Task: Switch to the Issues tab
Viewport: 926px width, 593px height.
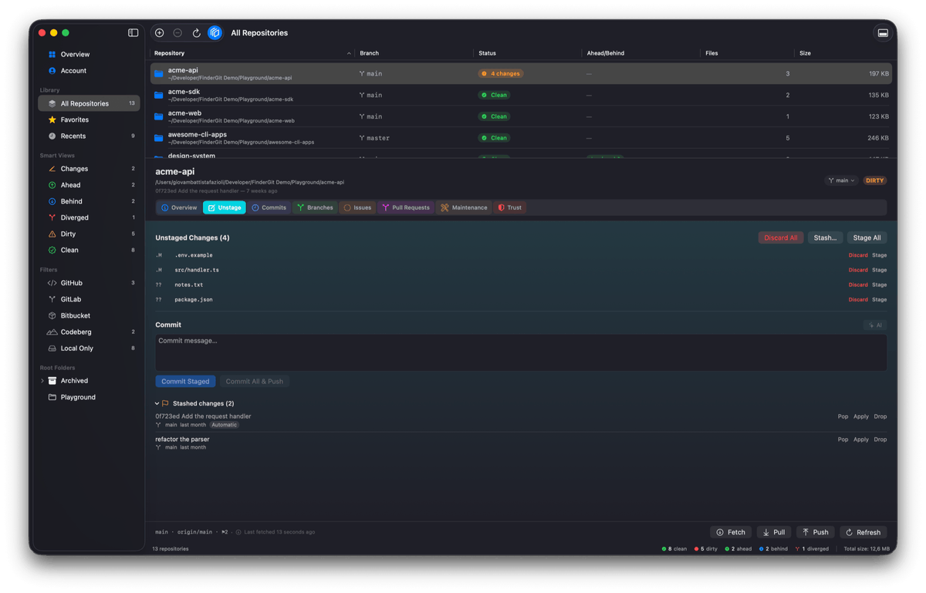Action: tap(357, 207)
